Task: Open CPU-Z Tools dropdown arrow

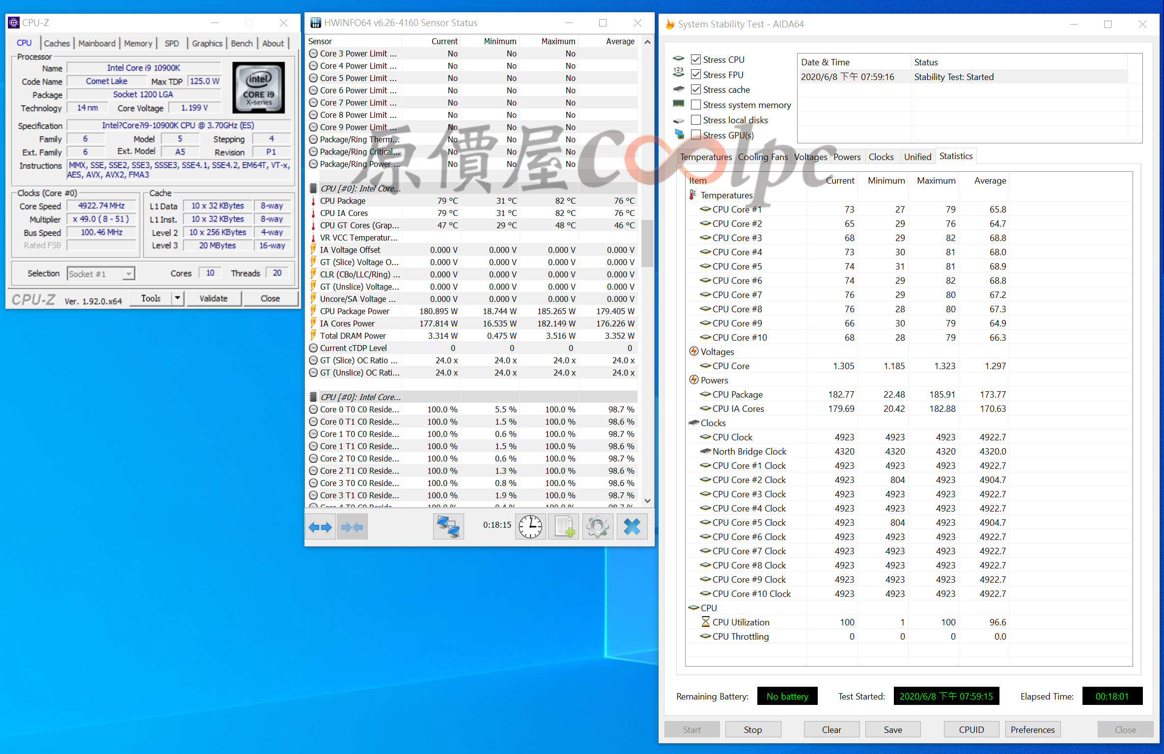Action: tap(177, 298)
